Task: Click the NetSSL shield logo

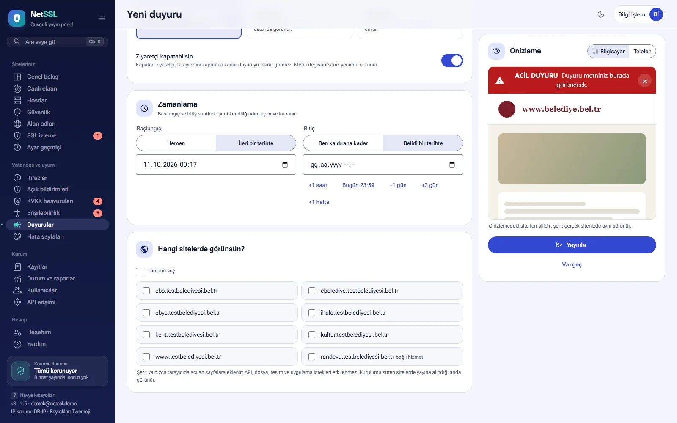Action: tap(17, 18)
